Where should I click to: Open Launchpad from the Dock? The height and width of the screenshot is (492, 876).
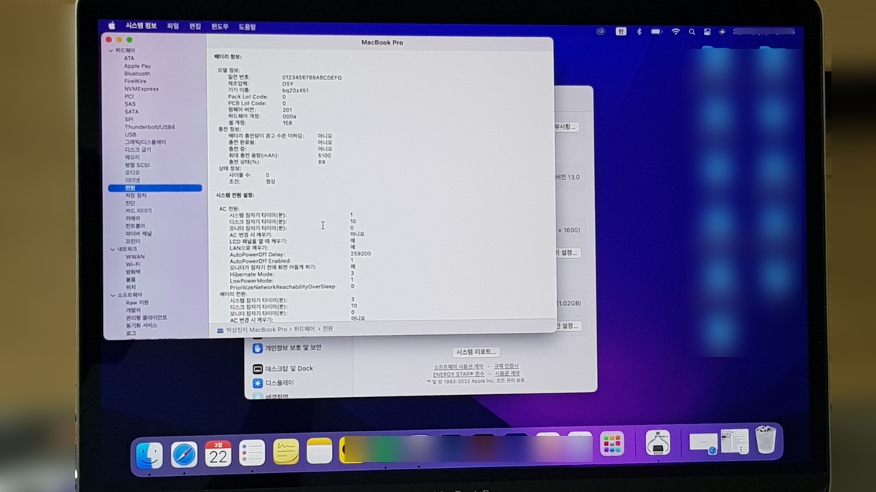coord(612,443)
